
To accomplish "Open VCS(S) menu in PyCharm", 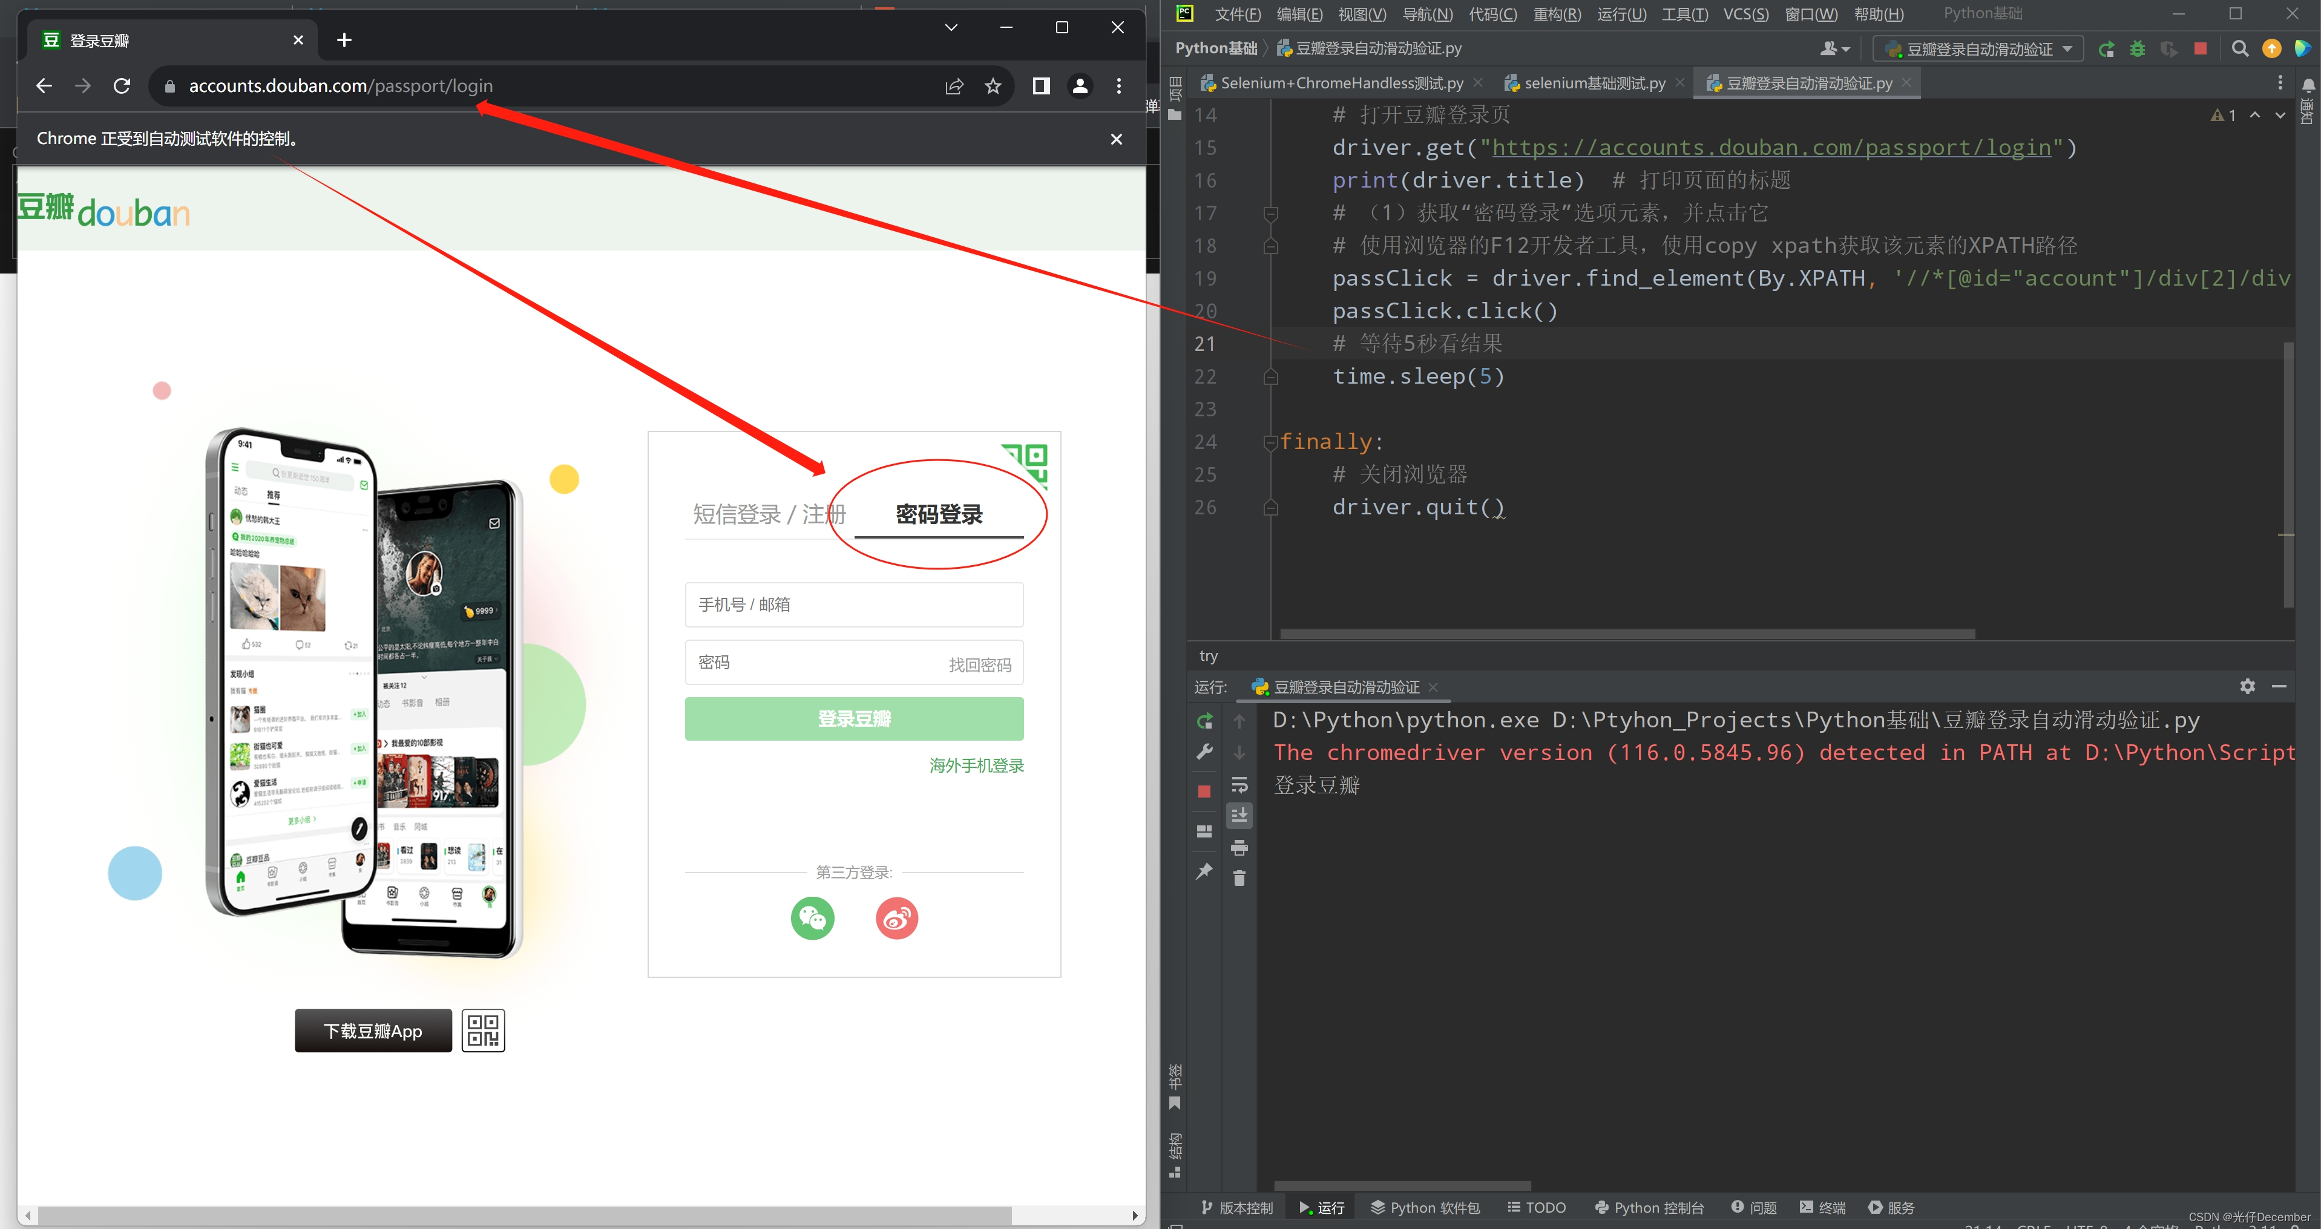I will click(x=1745, y=13).
